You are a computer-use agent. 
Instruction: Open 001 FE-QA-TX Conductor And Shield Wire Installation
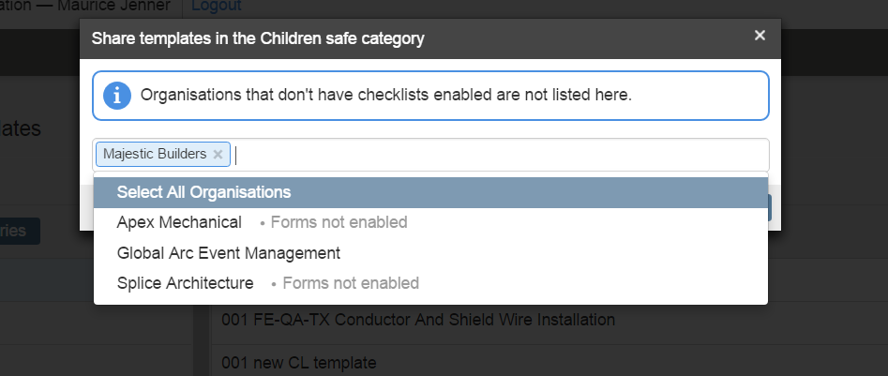pos(418,320)
